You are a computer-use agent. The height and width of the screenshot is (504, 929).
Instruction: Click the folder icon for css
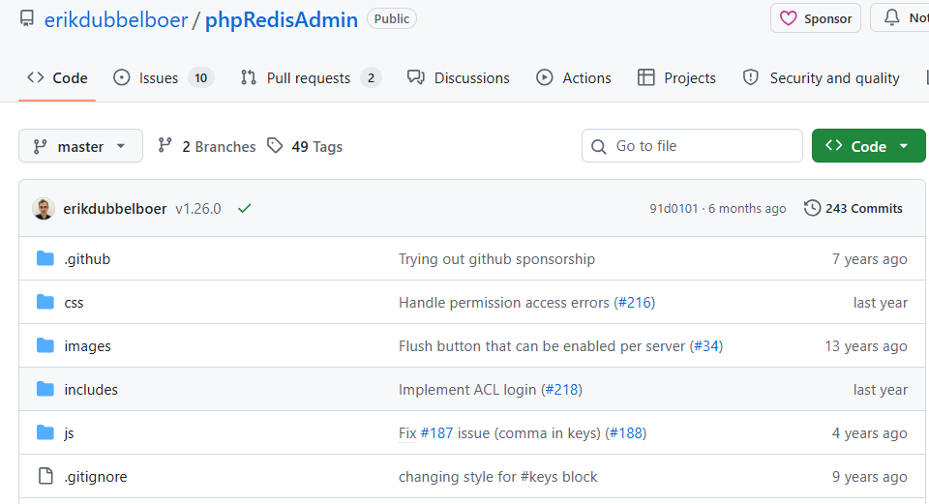tap(45, 302)
